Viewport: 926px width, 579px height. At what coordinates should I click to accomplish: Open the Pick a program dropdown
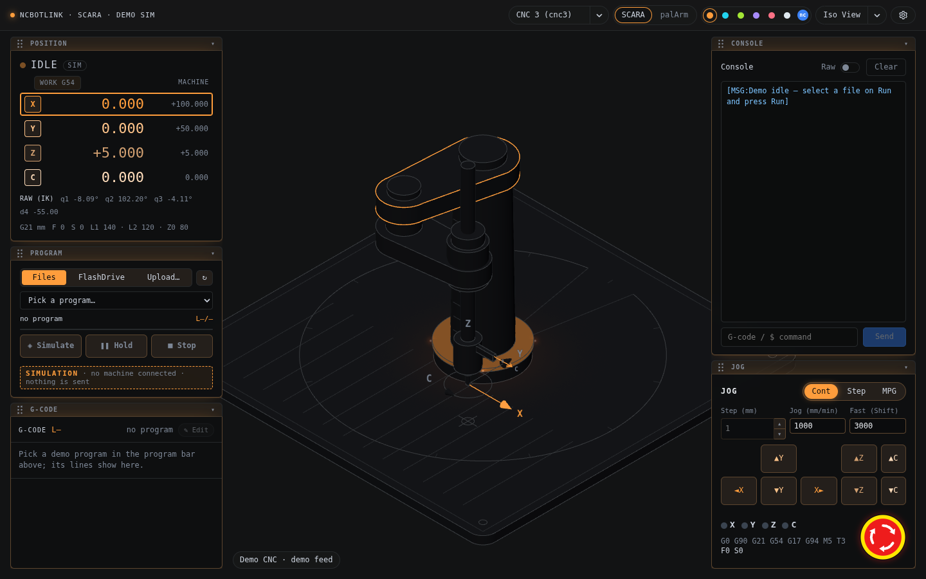point(116,300)
